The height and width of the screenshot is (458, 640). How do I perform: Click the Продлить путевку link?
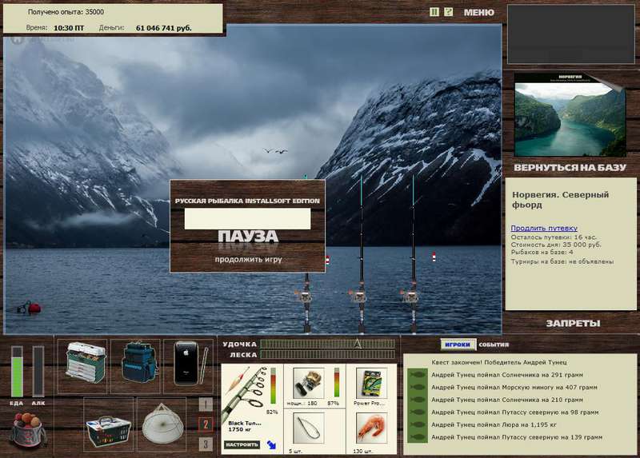(x=544, y=228)
